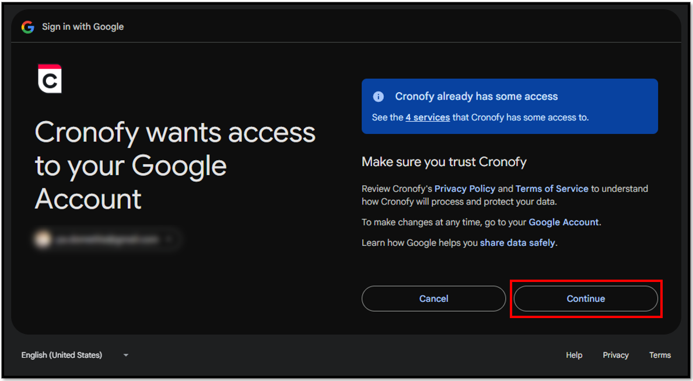The width and height of the screenshot is (693, 381).
Task: Click the Google "G" logo icon
Action: click(28, 27)
